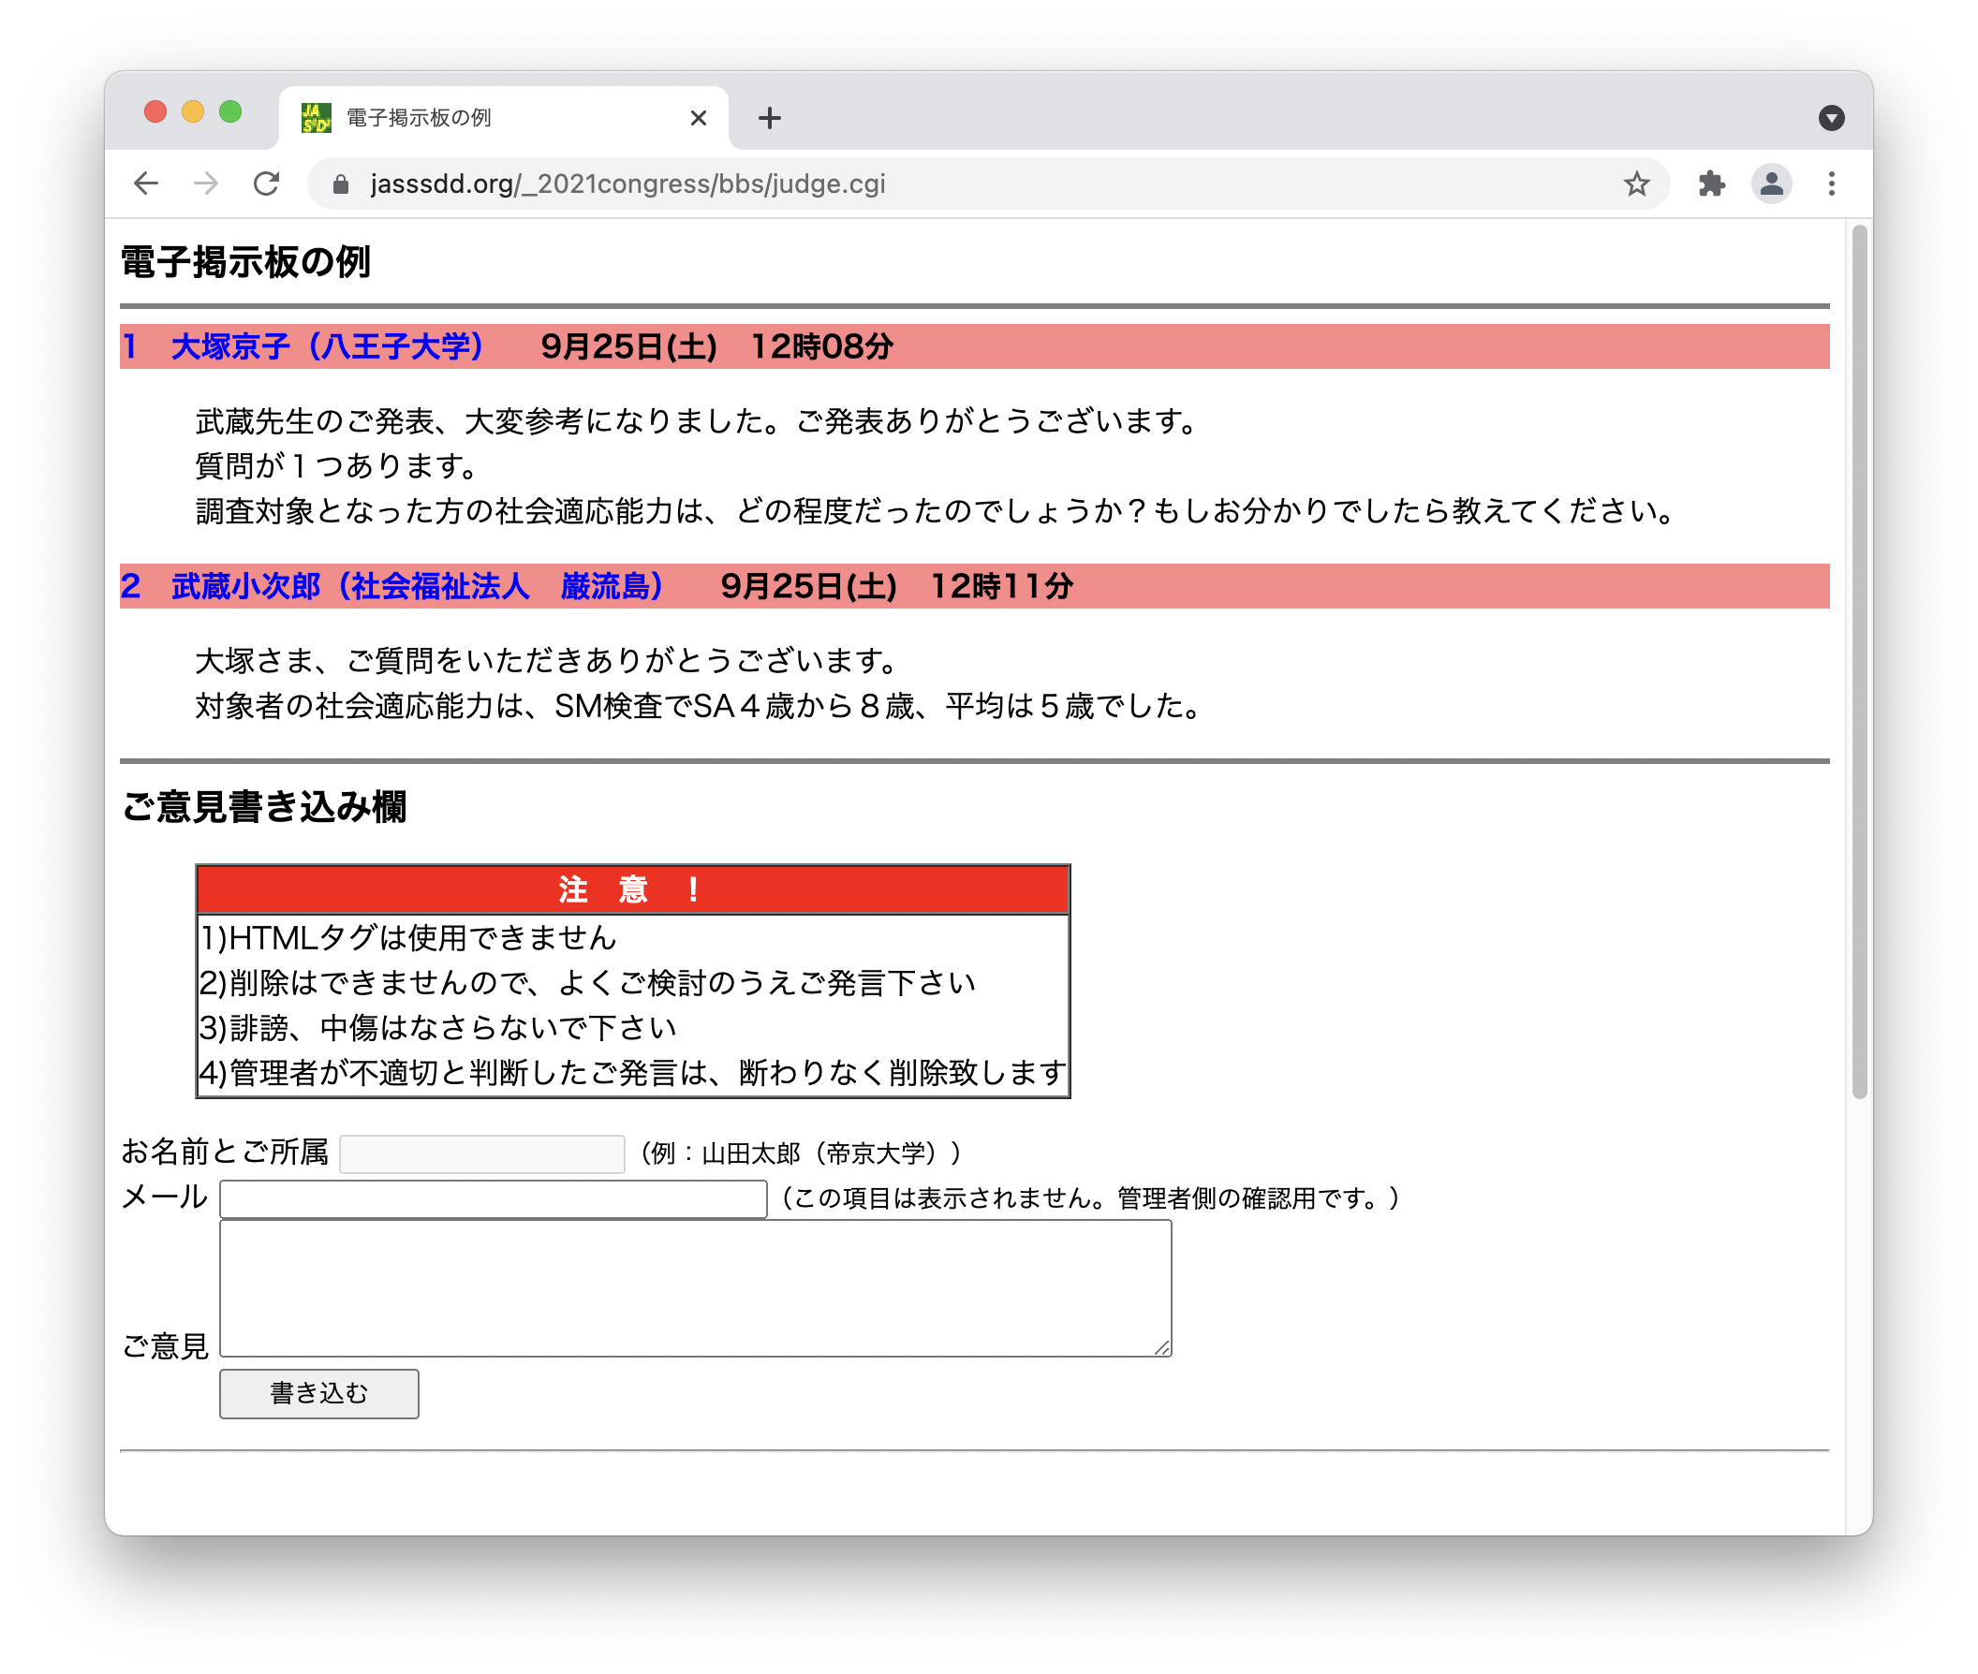
Task: Focus the メール input field
Action: pos(493,1198)
